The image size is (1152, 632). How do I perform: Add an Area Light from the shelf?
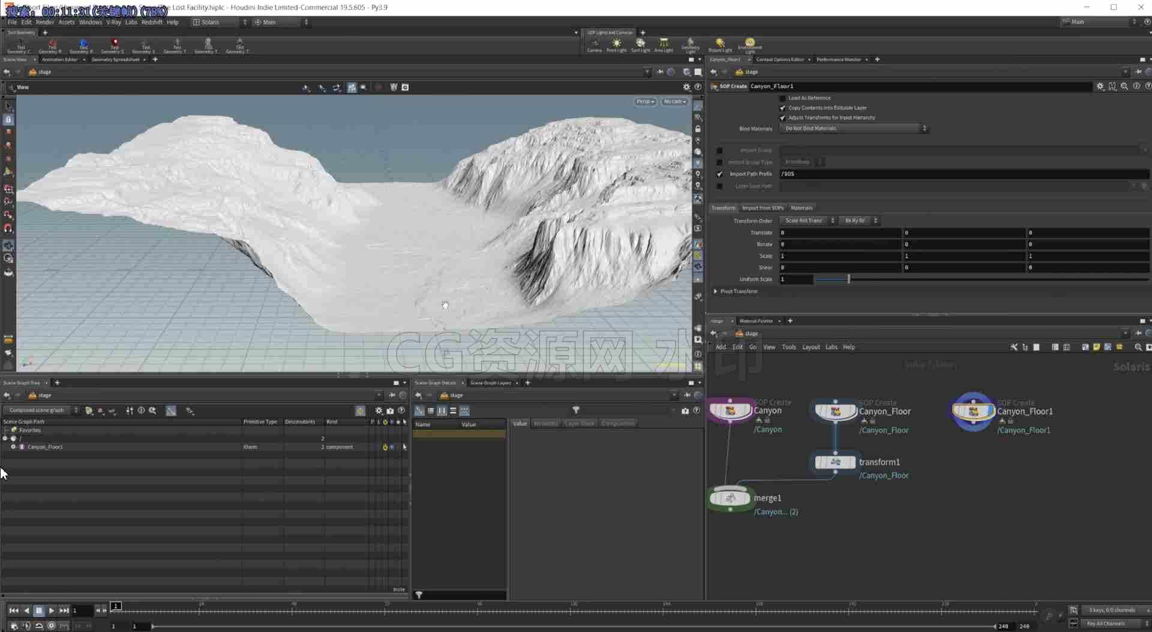663,45
